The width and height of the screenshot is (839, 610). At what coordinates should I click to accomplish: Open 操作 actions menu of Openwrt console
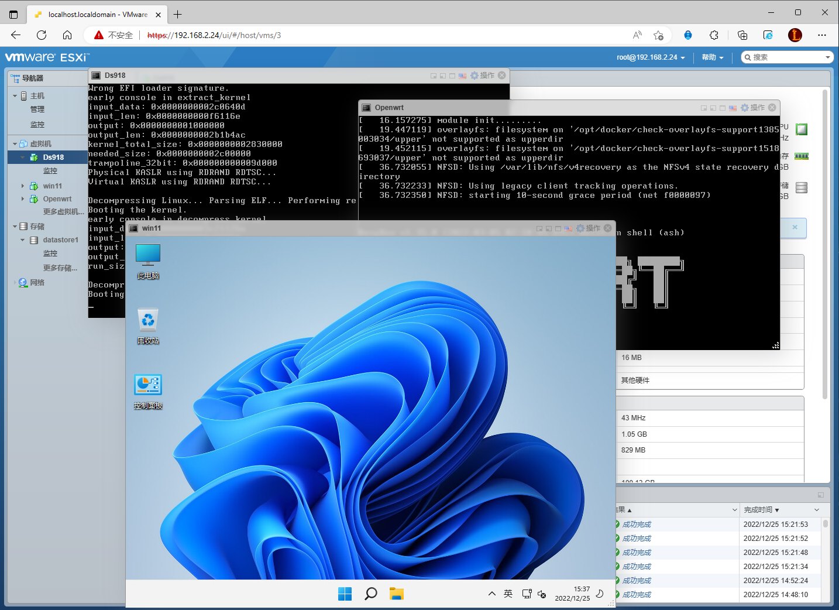pos(753,108)
